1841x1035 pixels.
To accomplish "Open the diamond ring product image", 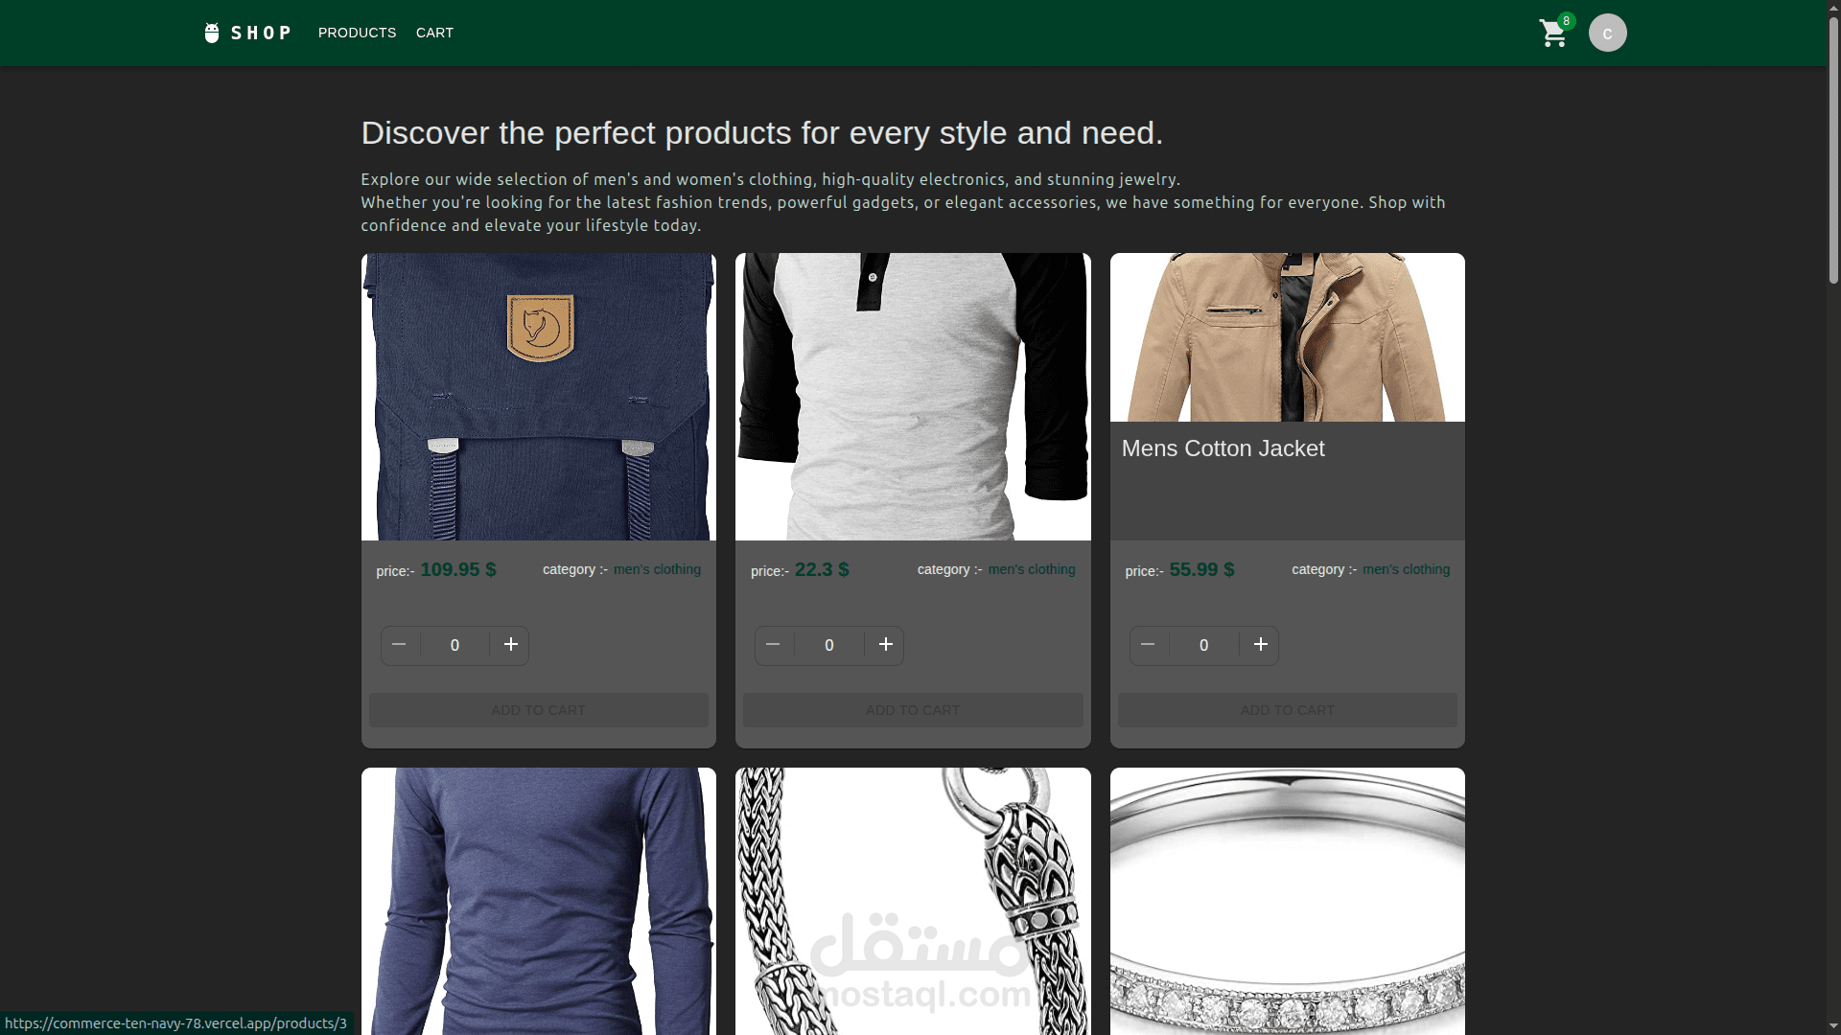I will (1287, 901).
